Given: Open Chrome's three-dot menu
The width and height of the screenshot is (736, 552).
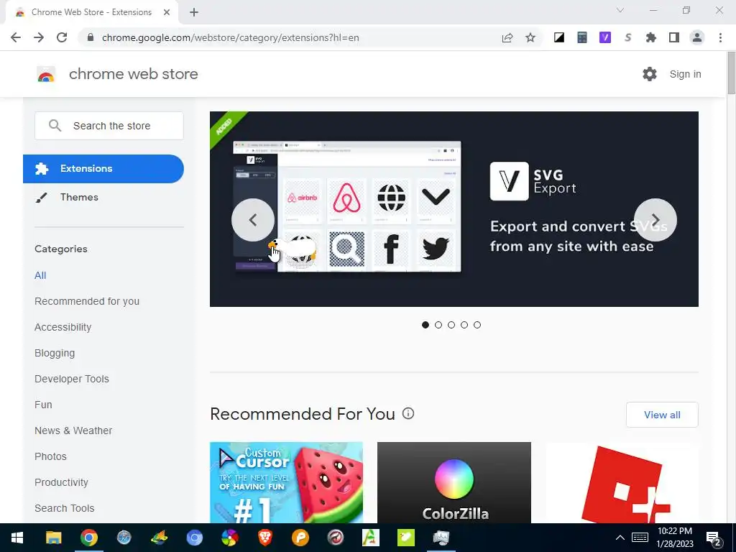Looking at the screenshot, I should (x=720, y=37).
